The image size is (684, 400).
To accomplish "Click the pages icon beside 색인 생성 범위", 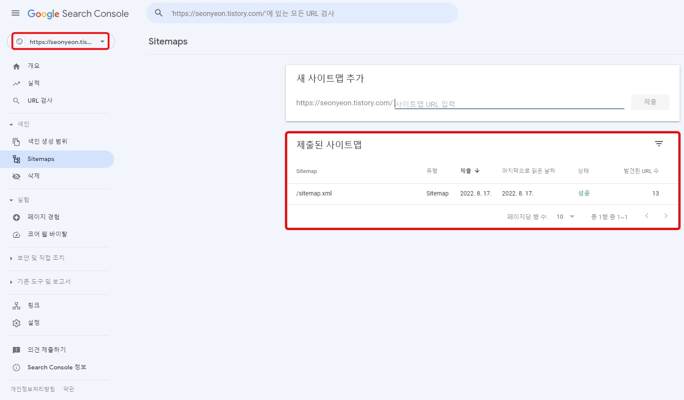I will tap(16, 142).
